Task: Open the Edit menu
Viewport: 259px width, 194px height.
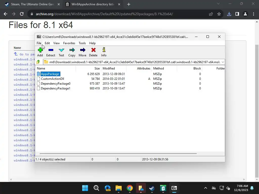Action: pyautogui.click(x=47, y=43)
